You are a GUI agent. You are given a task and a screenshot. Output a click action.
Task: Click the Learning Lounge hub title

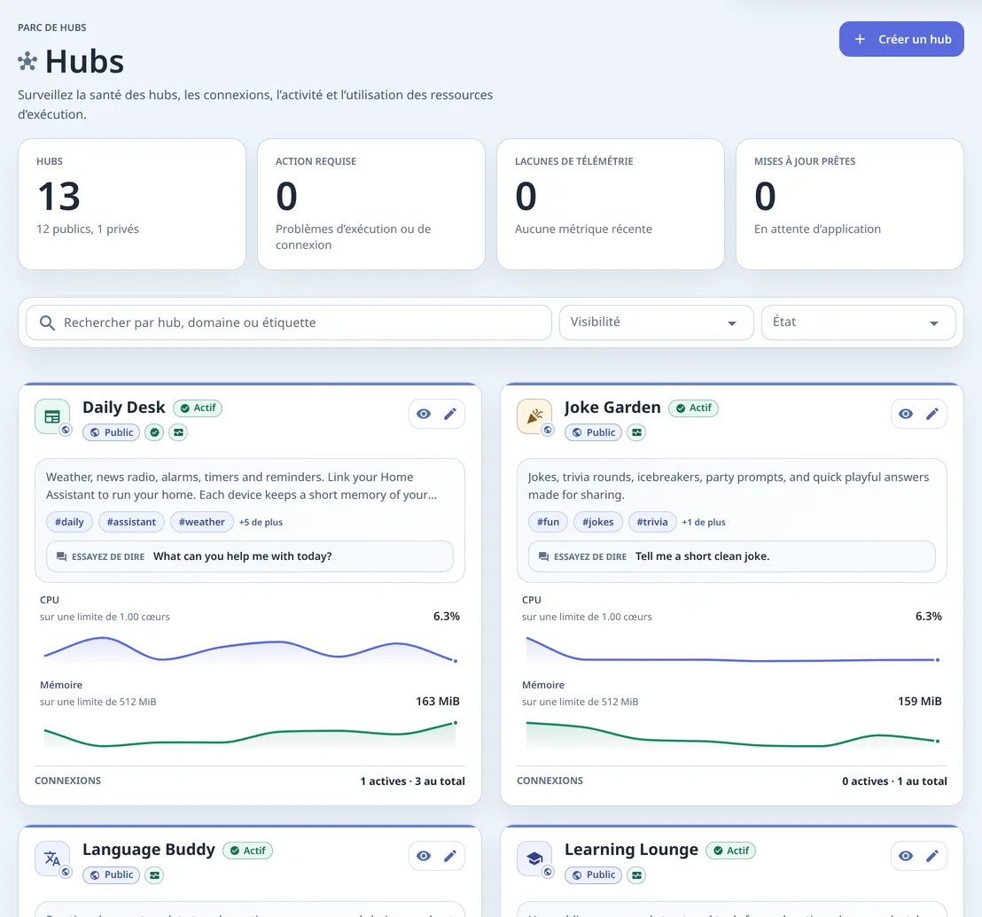click(x=631, y=850)
